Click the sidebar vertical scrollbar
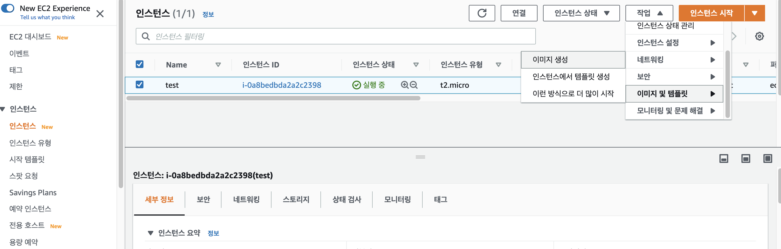 click(121, 94)
